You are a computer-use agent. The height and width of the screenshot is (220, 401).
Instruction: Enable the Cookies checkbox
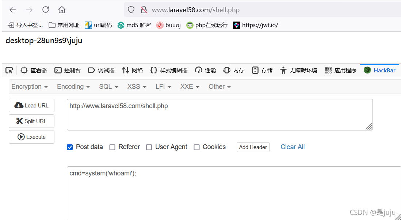click(196, 147)
